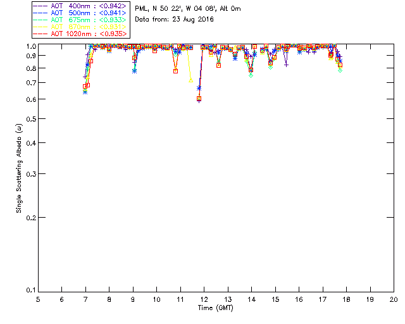Click the x-axis label 16

tap(299, 299)
